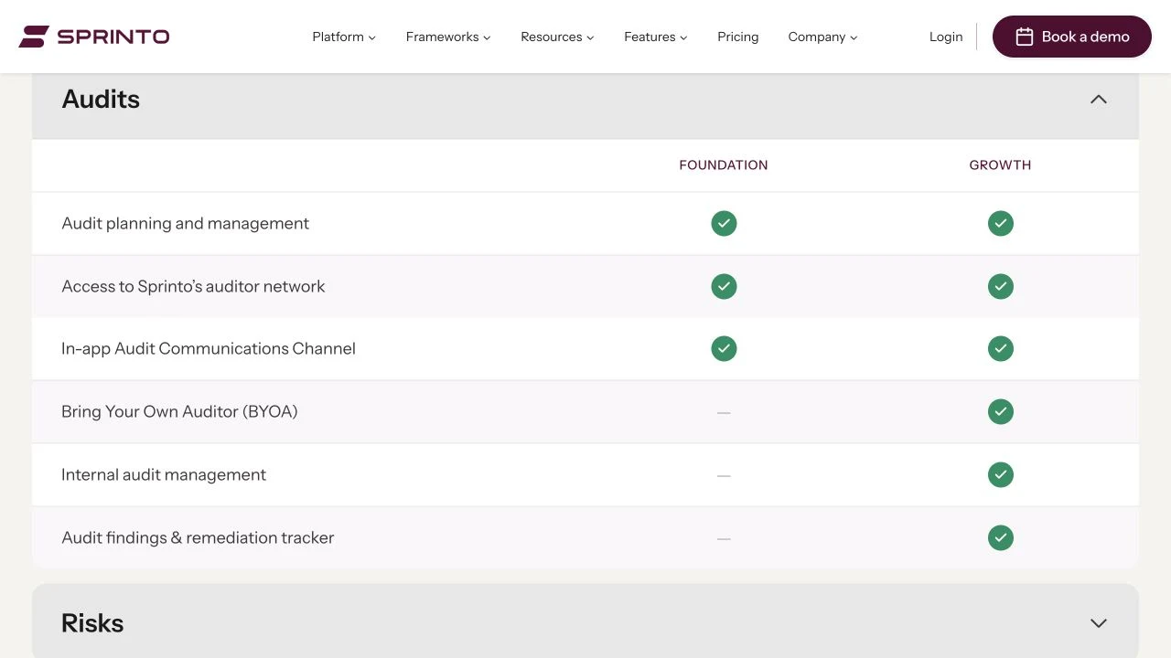Click 'Bring Your Own Auditor (BYOA)' label

179,411
